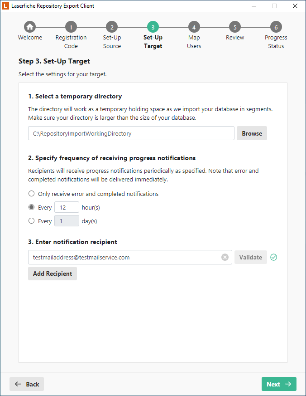Clear the email address using the X icon

point(225,257)
